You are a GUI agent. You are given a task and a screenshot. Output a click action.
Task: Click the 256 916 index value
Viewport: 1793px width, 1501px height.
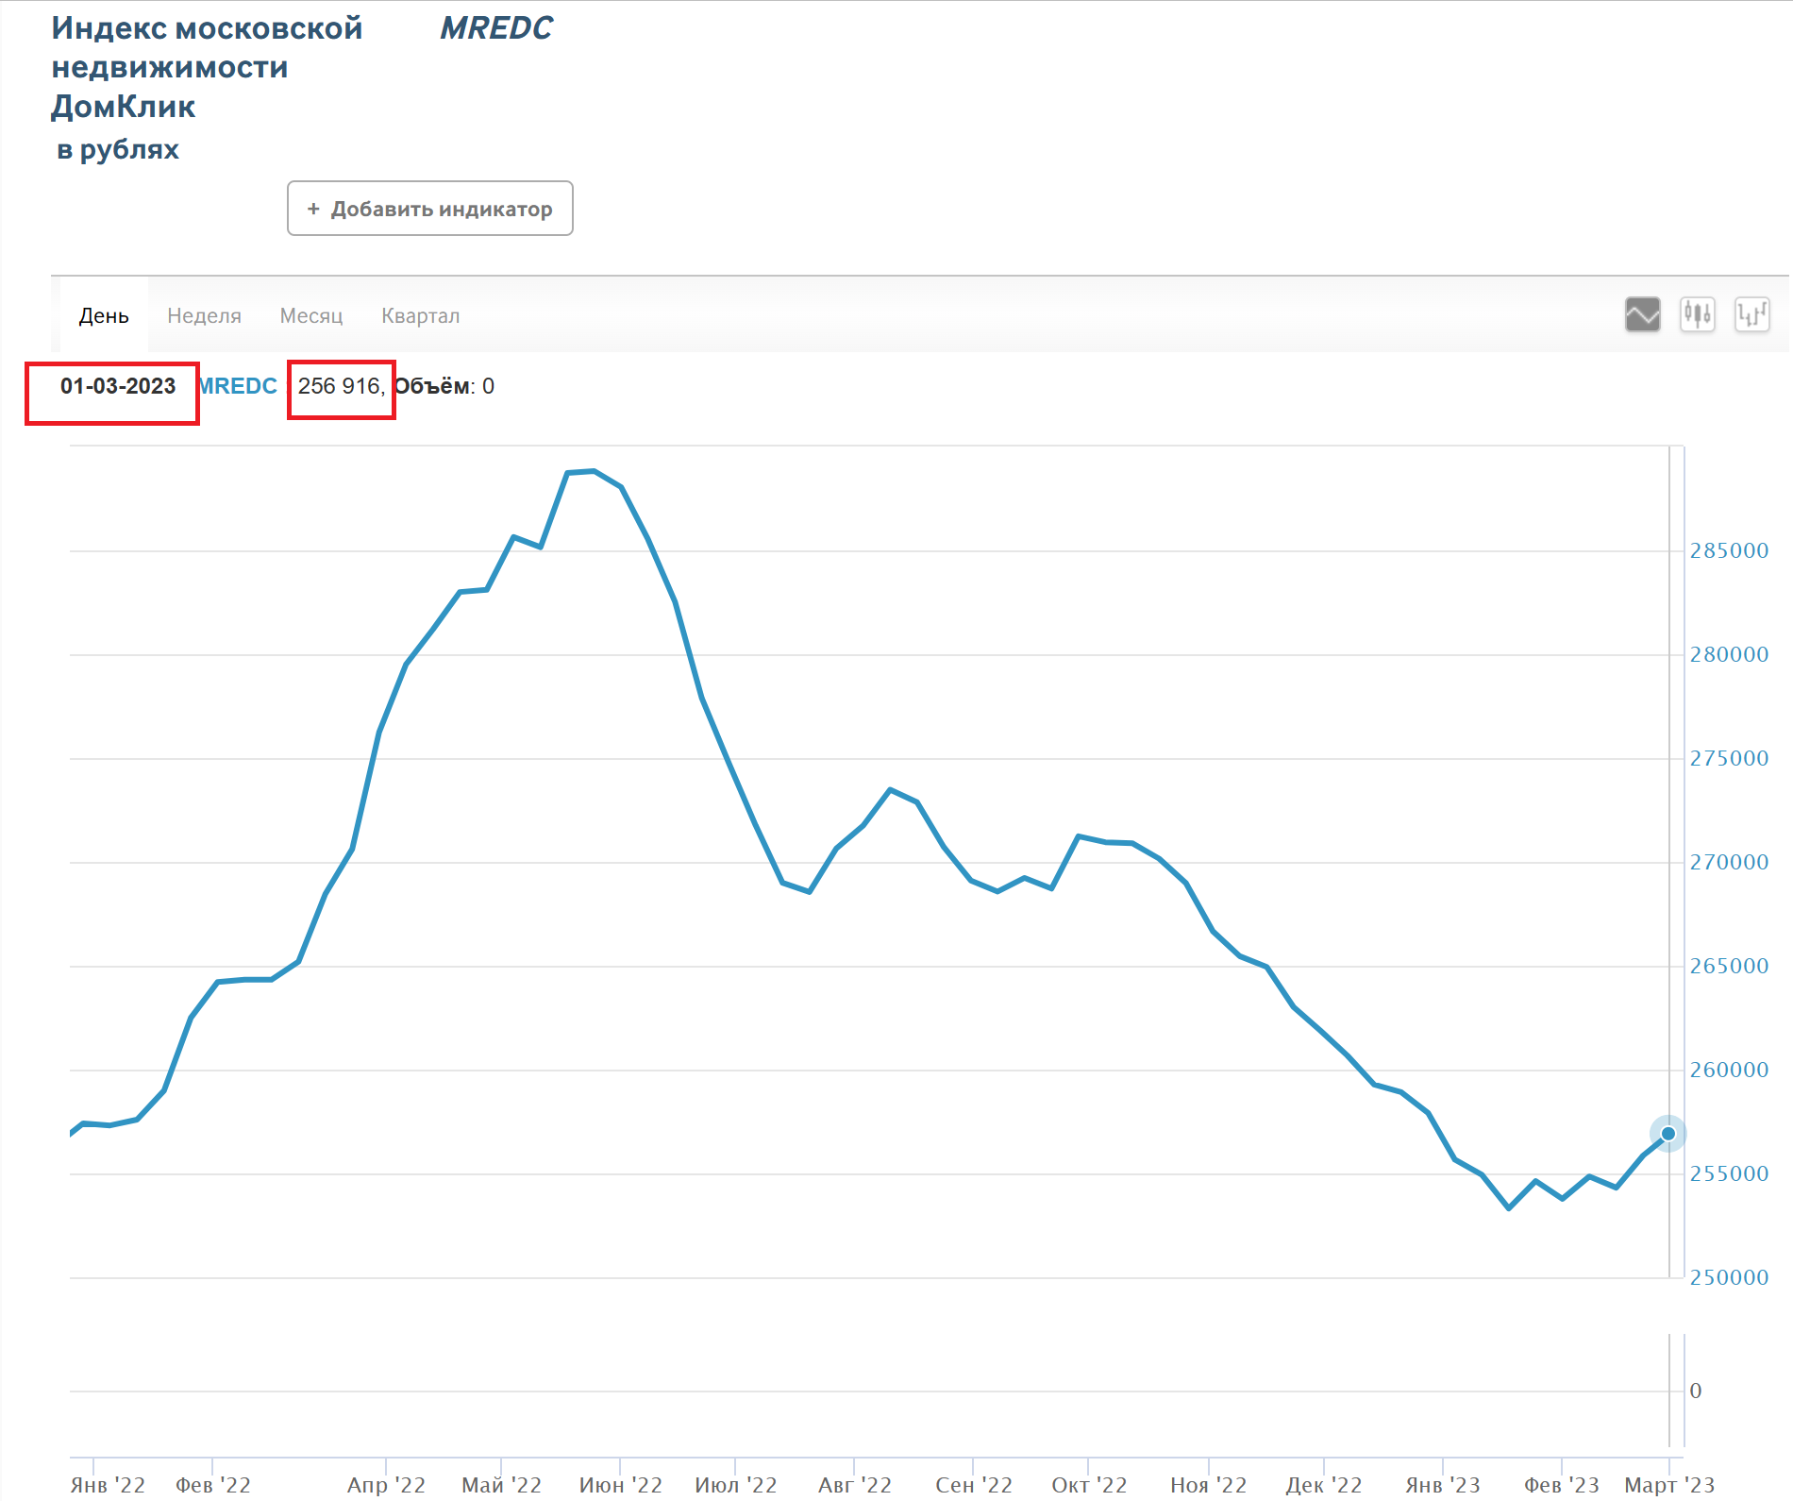point(339,386)
